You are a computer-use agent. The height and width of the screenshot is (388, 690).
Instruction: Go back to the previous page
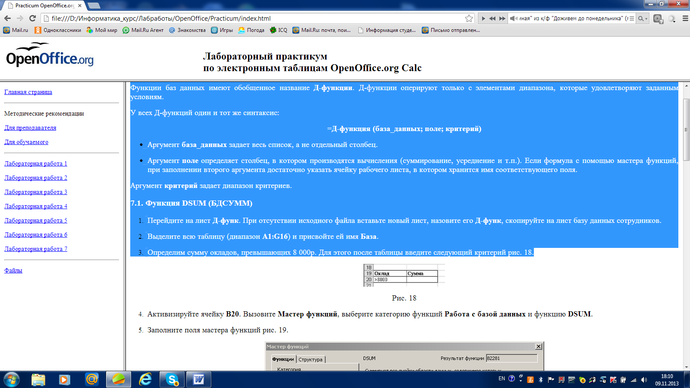7,18
